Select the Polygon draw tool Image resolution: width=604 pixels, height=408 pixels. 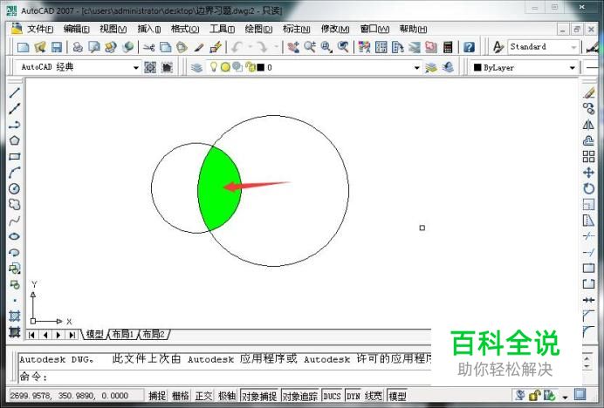(x=15, y=140)
